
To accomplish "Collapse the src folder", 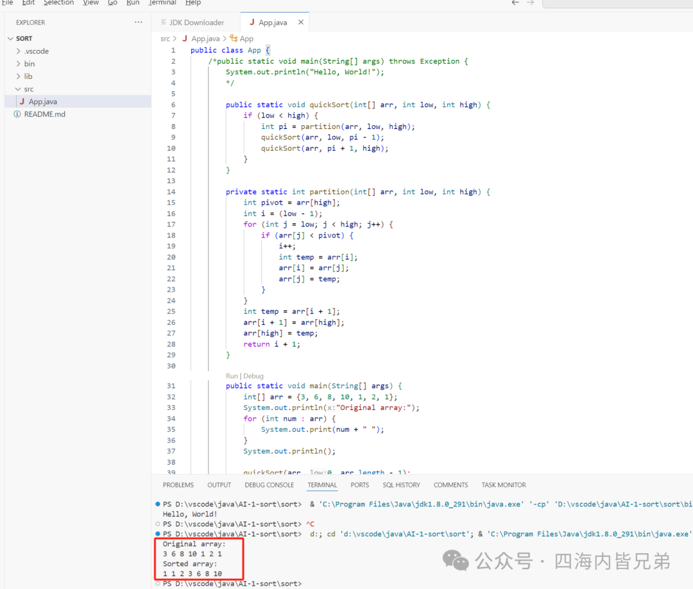I will [x=18, y=89].
